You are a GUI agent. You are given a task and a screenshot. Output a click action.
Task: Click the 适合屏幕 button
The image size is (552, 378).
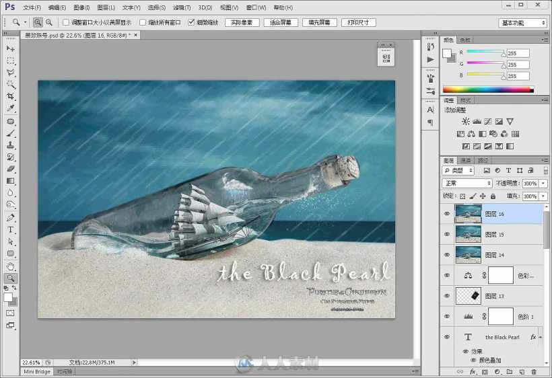[281, 22]
